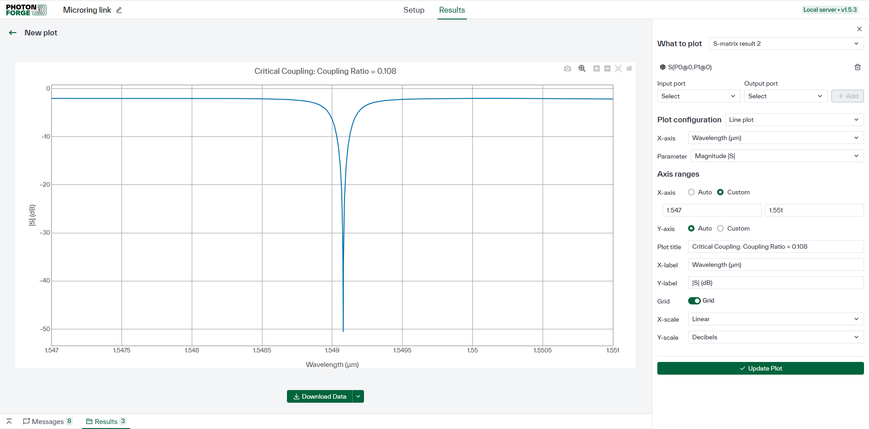Click the X-axis maximum field 1.551
Image resolution: width=869 pixels, height=429 pixels.
[814, 210]
